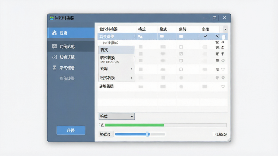Minimize the MP3转换器 window
The width and height of the screenshot is (278, 156).
pos(205,18)
